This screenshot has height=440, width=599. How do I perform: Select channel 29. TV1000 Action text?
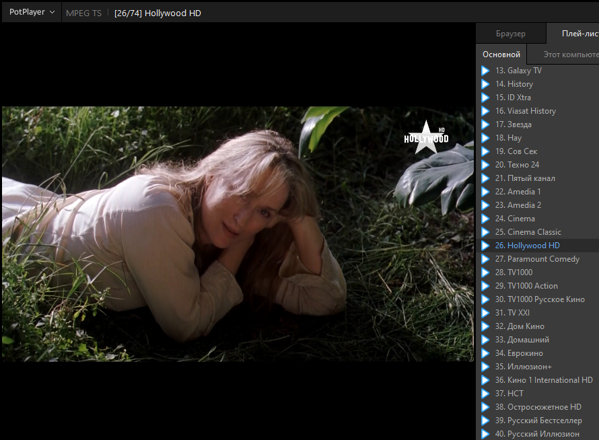(526, 286)
